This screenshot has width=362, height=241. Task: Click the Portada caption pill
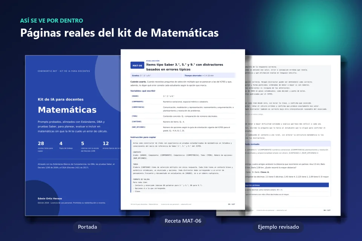point(87,227)
